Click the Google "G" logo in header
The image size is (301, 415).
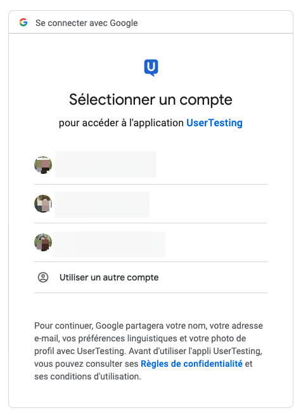[x=23, y=22]
